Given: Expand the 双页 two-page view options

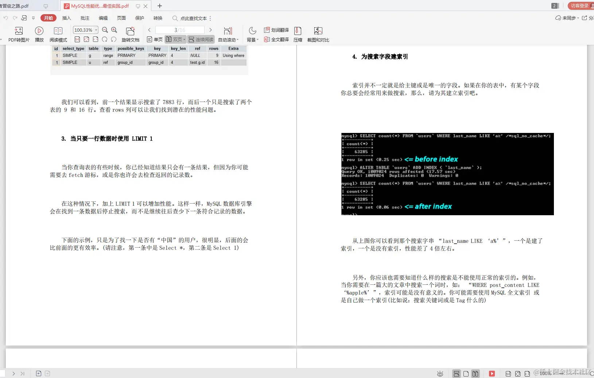Looking at the screenshot, I should pyautogui.click(x=185, y=39).
